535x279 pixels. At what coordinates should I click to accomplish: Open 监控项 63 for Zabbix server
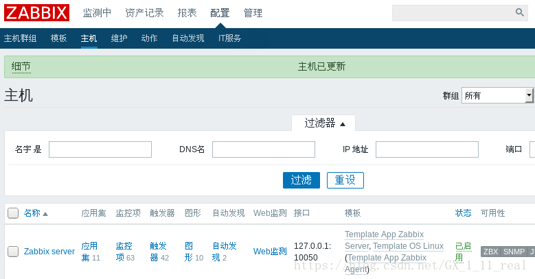[125, 252]
